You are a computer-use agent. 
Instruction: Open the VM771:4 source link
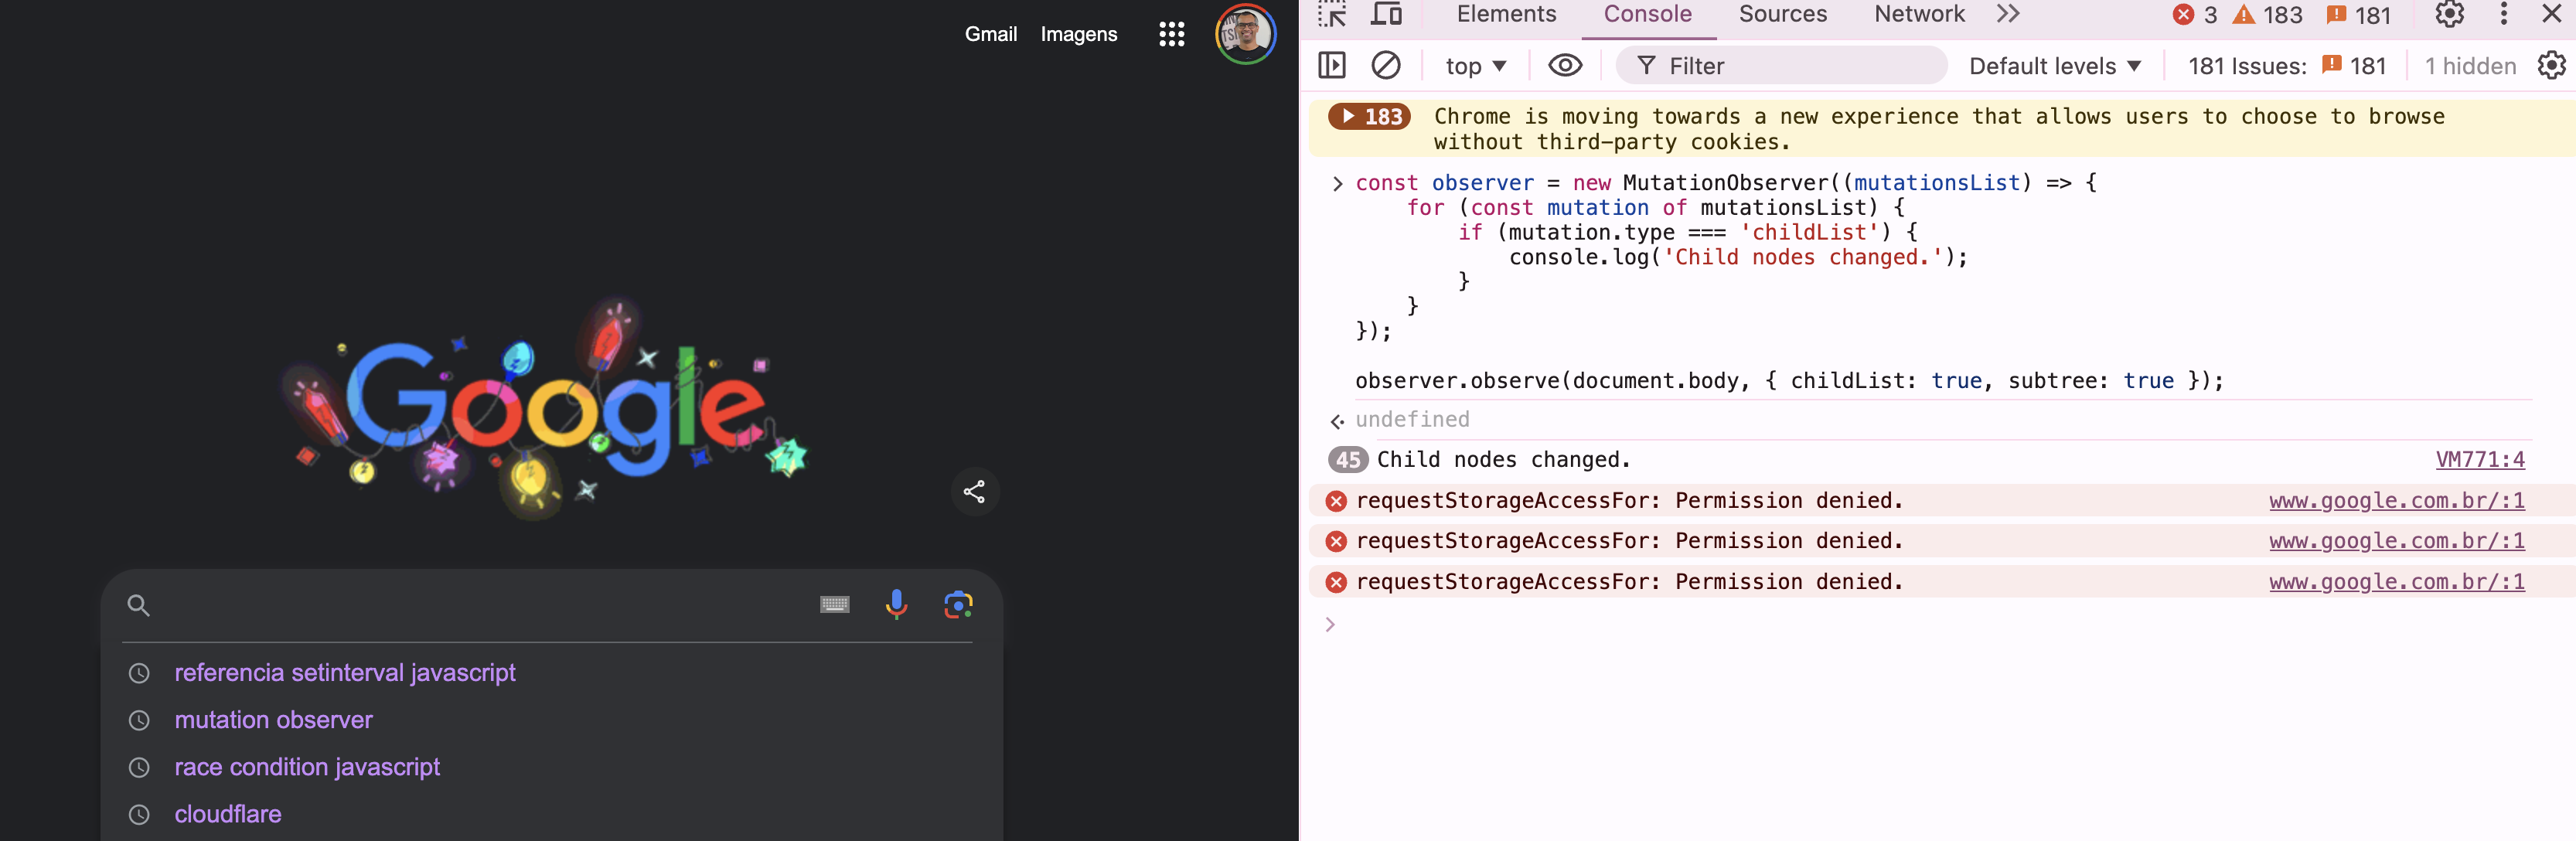pyautogui.click(x=2480, y=460)
